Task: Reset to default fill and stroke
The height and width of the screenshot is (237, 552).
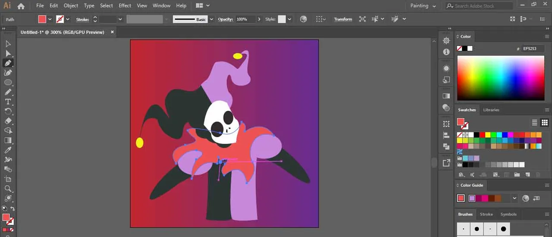Action: click(x=5, y=209)
